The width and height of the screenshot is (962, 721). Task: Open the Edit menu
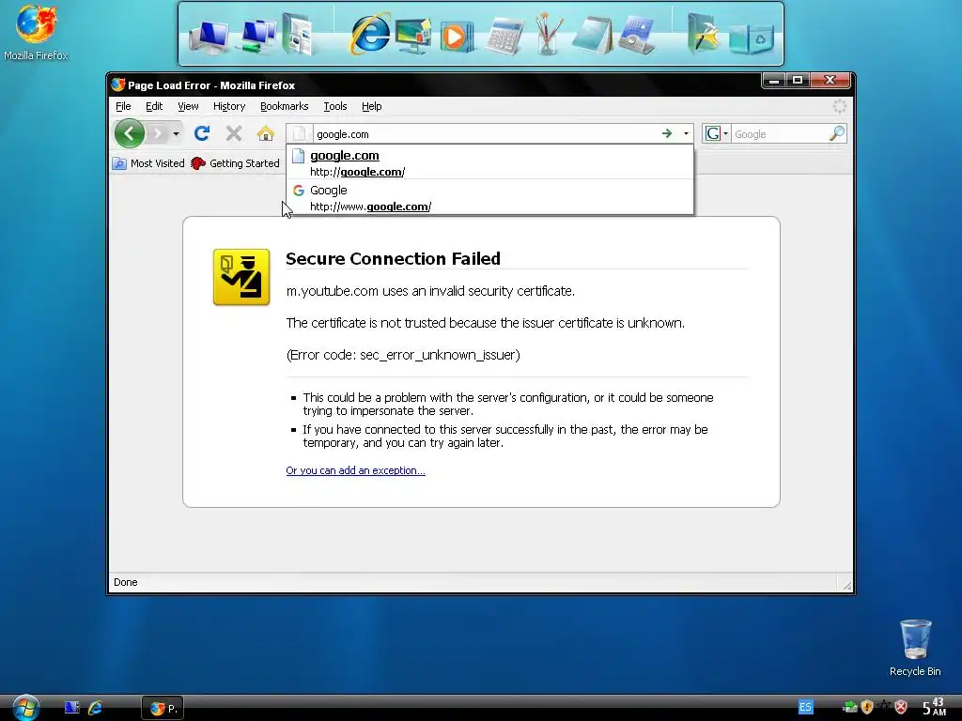pos(154,106)
